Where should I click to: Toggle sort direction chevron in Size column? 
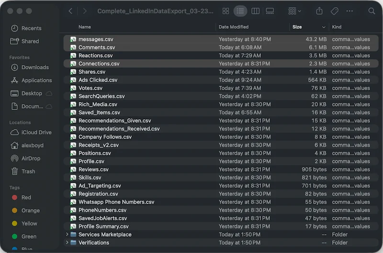(x=324, y=27)
